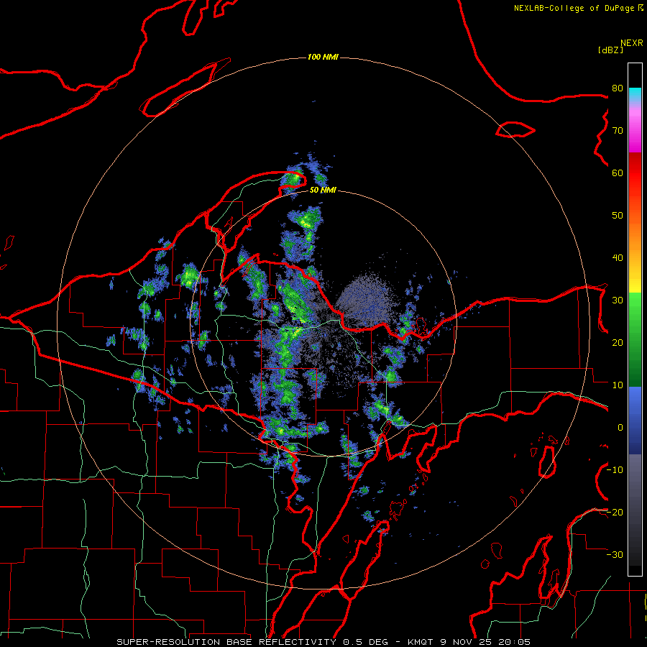
Task: Click the NEXR label above the color bar
Action: tap(632, 43)
